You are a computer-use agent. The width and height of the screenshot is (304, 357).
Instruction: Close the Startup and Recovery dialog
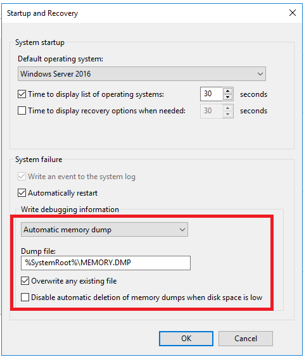[x=293, y=13]
